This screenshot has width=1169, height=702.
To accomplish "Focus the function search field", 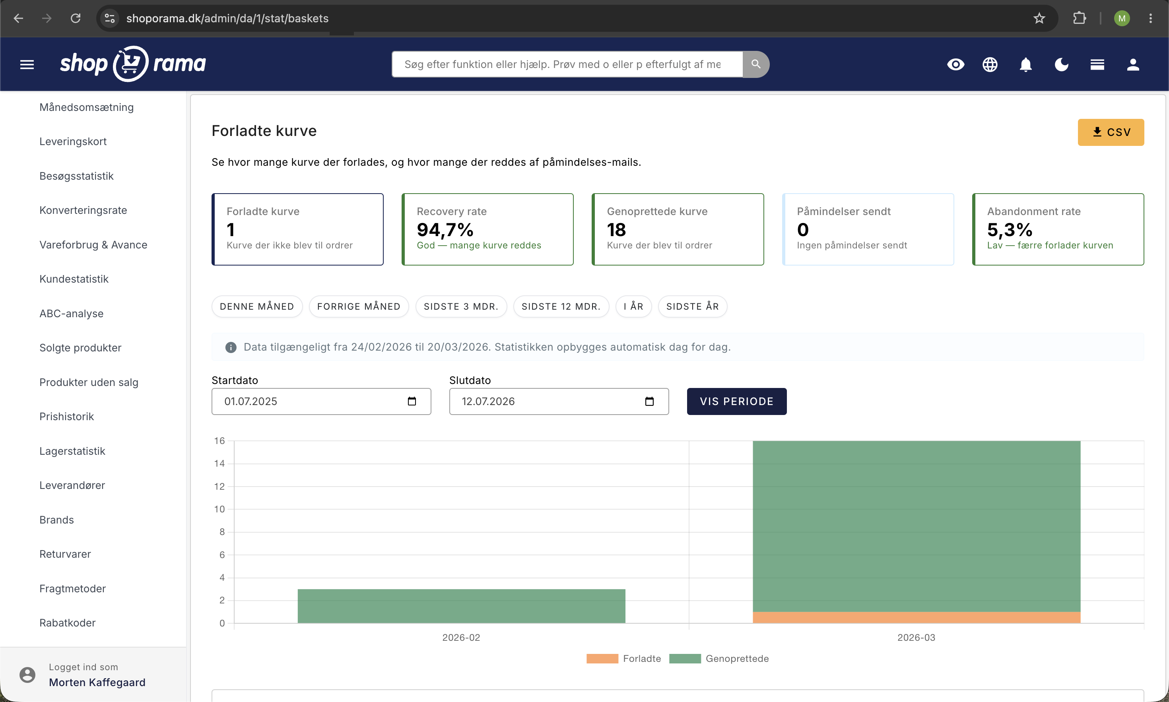I will point(567,64).
